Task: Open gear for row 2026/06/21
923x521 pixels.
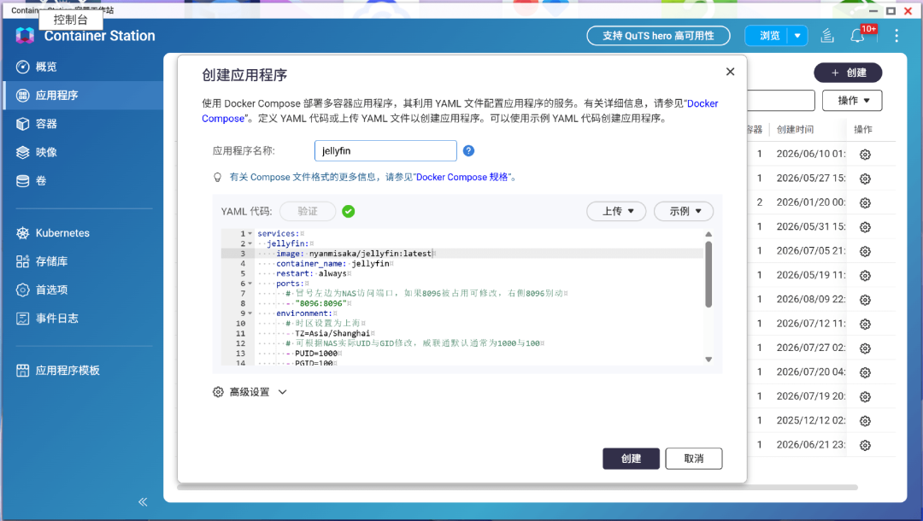Action: (x=865, y=445)
